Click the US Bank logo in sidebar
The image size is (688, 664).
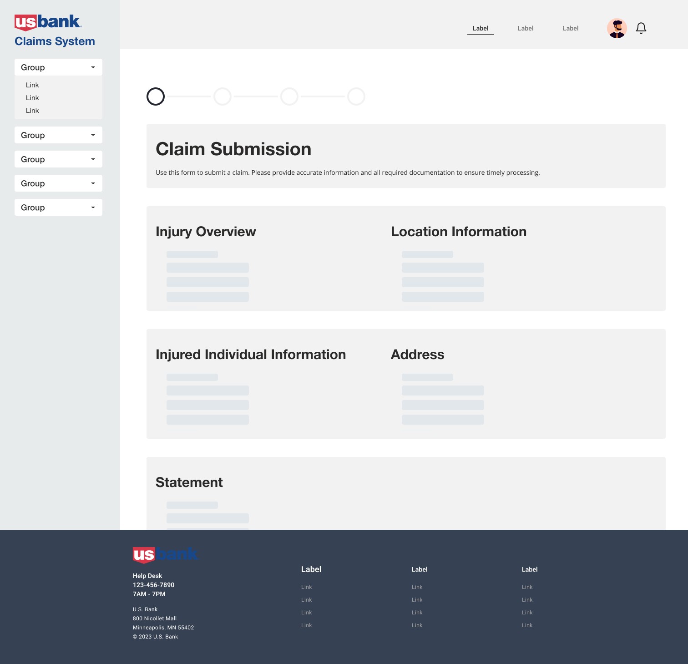(48, 22)
